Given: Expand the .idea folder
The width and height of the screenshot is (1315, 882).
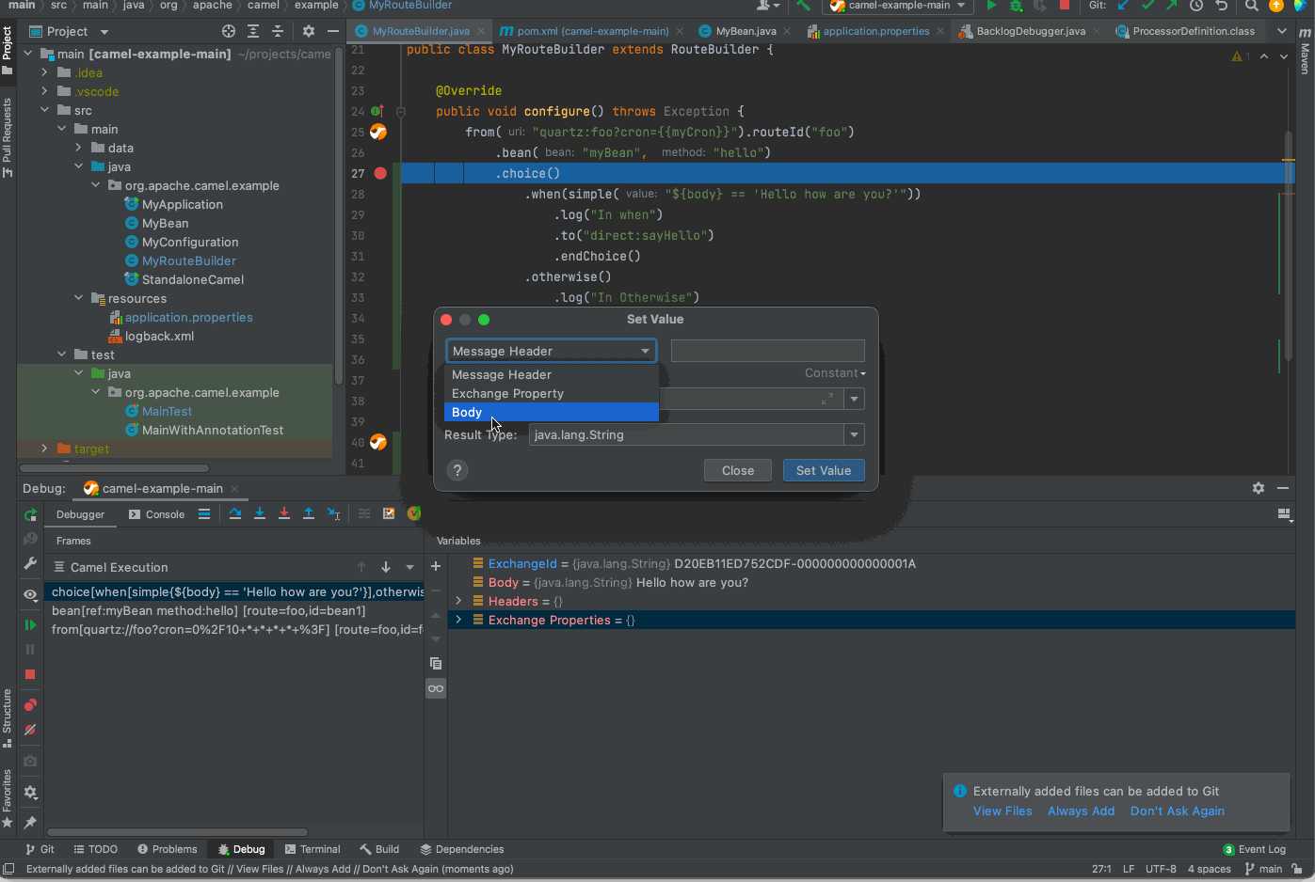Looking at the screenshot, I should point(44,72).
